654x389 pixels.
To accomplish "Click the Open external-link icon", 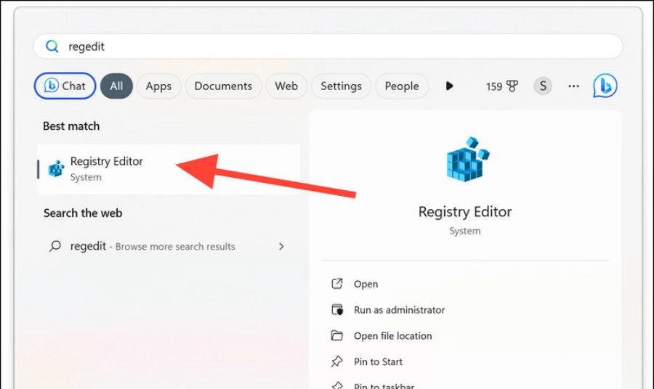I will pyautogui.click(x=337, y=284).
